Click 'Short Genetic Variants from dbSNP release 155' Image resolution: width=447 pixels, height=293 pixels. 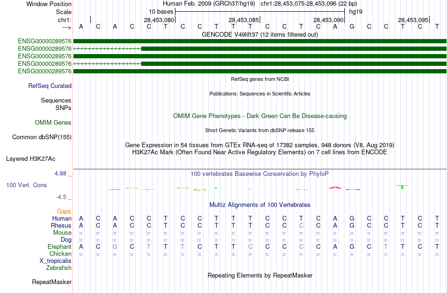click(260, 131)
